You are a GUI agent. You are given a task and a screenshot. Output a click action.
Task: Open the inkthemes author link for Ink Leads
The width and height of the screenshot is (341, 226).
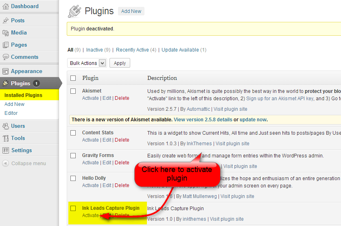[194, 219]
